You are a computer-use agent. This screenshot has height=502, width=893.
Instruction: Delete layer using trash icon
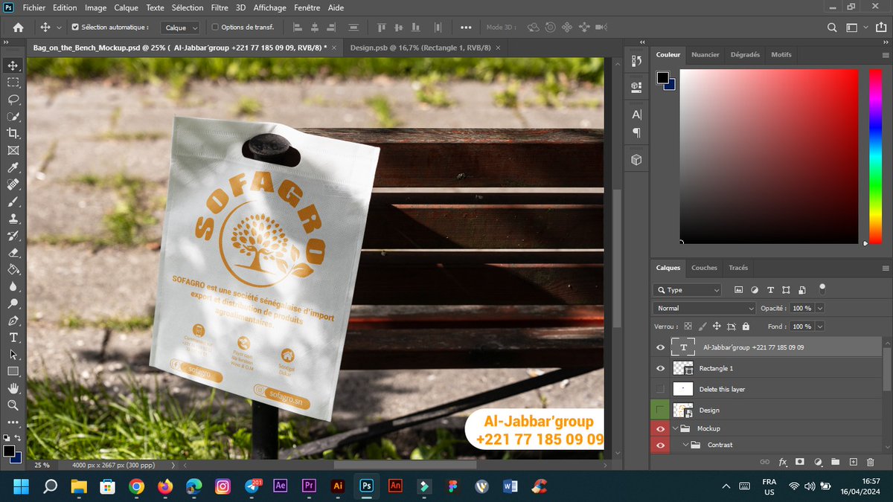tap(871, 462)
